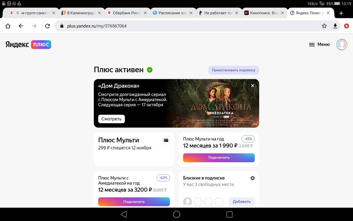Switch to the «В Калининграде» tab
The height and width of the screenshot is (221, 353).
click(81, 13)
